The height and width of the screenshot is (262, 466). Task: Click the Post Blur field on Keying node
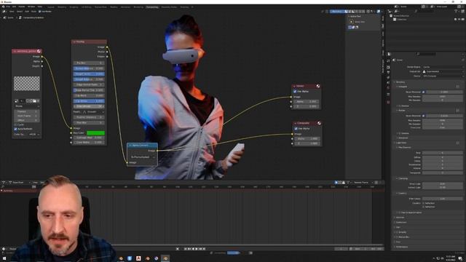89,123
